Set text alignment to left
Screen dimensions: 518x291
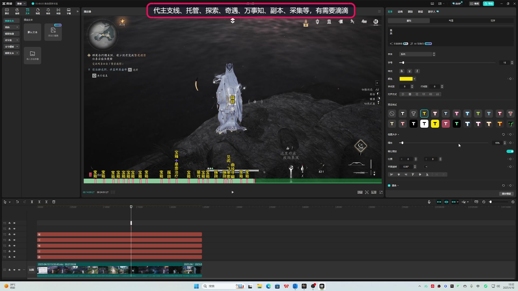(x=403, y=94)
